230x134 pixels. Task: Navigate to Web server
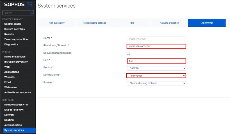click(11, 87)
